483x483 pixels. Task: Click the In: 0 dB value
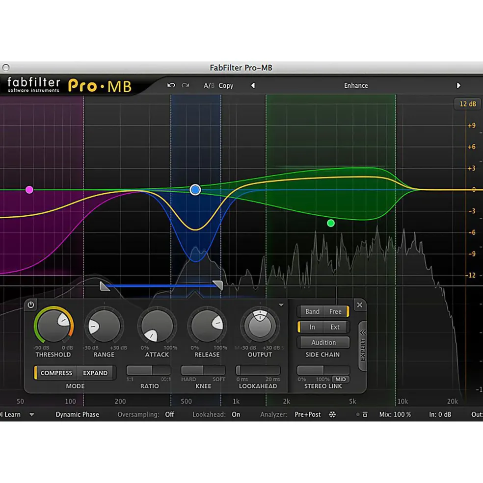click(440, 415)
